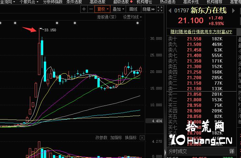Select 卖二 price 21.150

click(194, 83)
